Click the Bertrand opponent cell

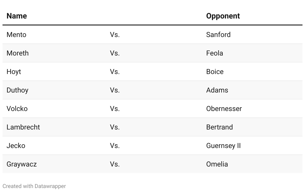(x=219, y=127)
